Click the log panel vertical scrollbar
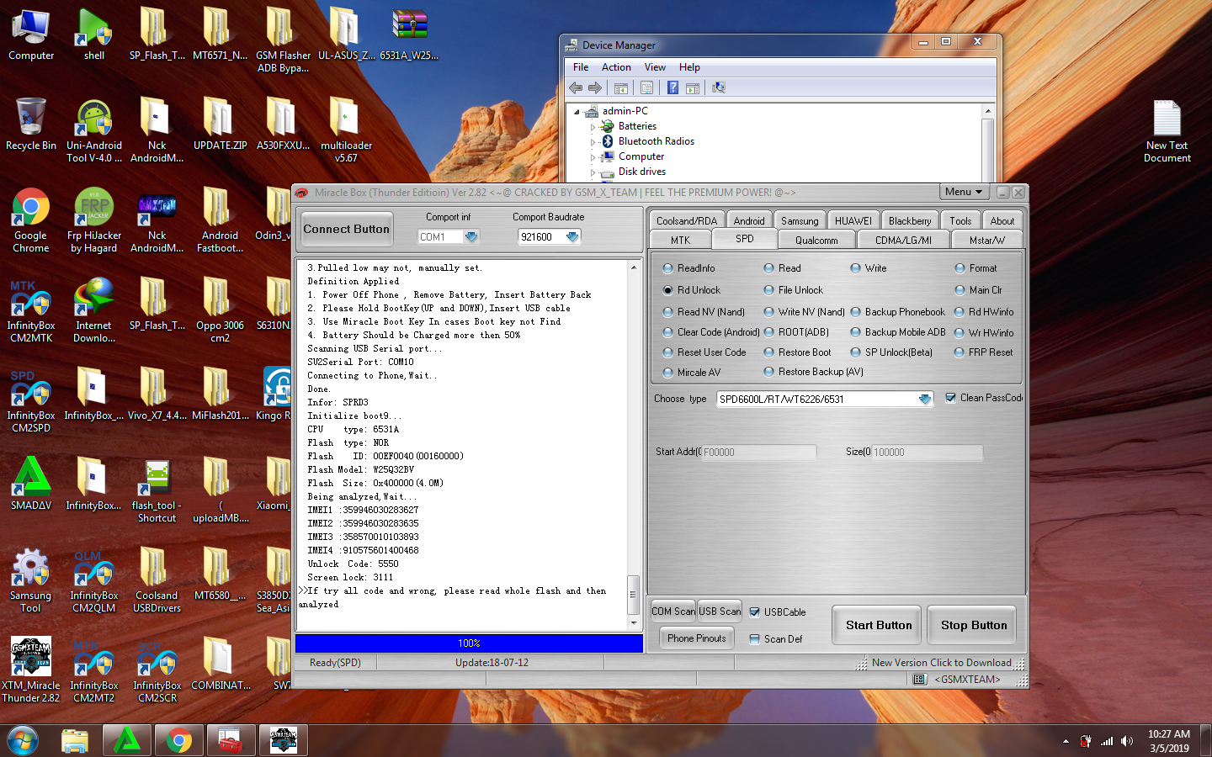1212x757 pixels. click(634, 445)
